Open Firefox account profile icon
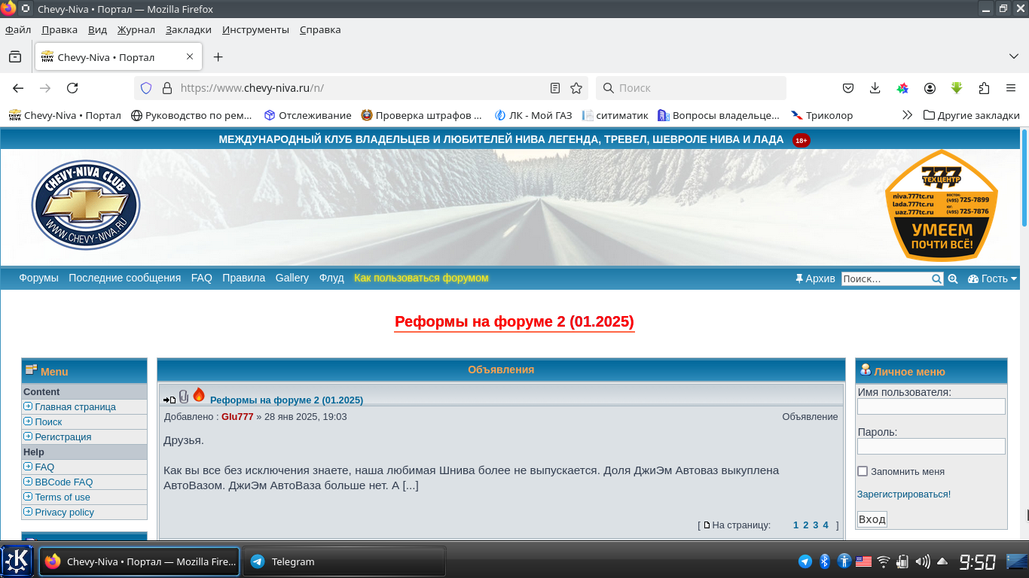Image resolution: width=1029 pixels, height=578 pixels. [x=930, y=88]
